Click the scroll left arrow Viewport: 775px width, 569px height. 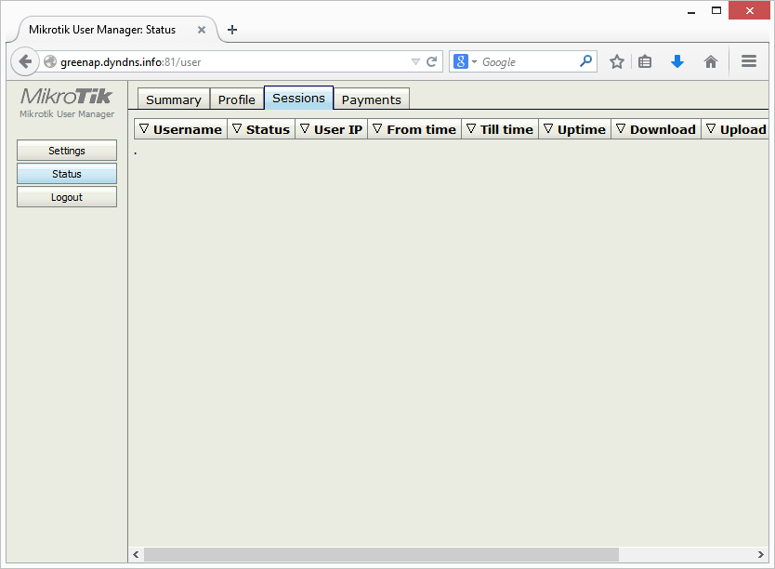[x=136, y=555]
